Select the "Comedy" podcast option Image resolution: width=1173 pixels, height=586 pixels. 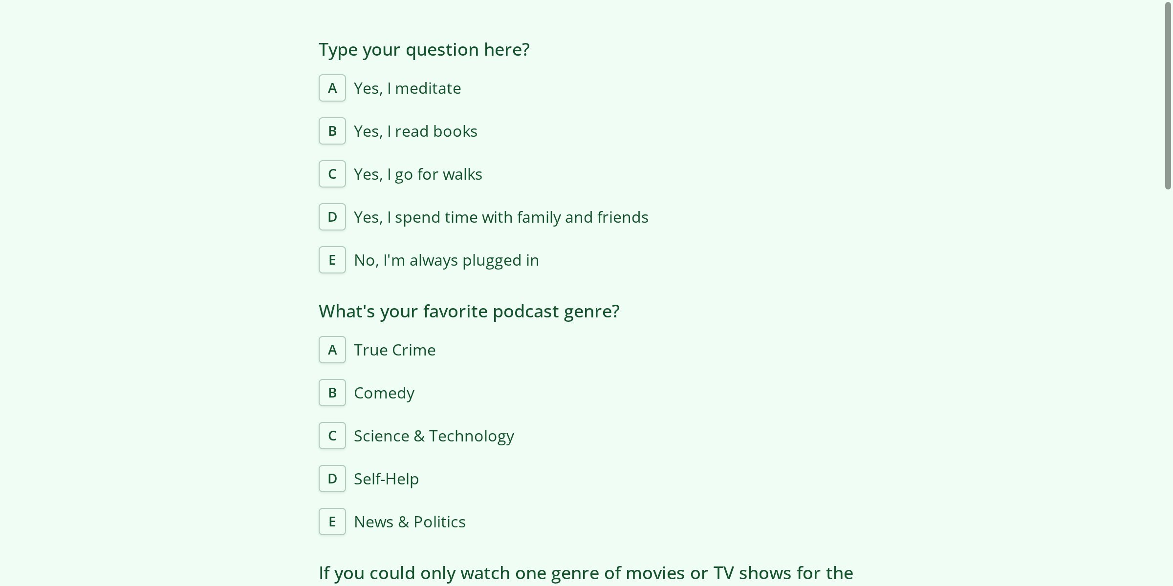[x=384, y=393]
